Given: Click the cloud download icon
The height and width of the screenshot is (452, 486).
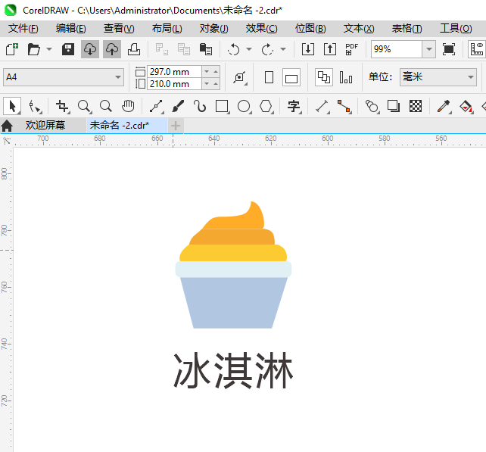Looking at the screenshot, I should (x=90, y=49).
